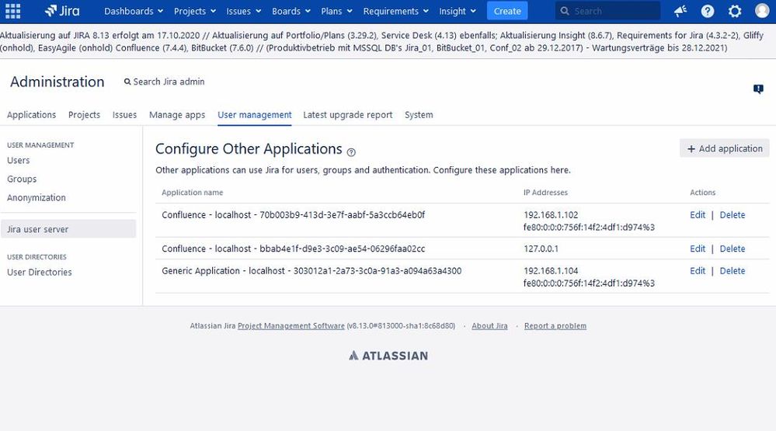Click help icon beside Configure Other Applications

[x=351, y=152]
